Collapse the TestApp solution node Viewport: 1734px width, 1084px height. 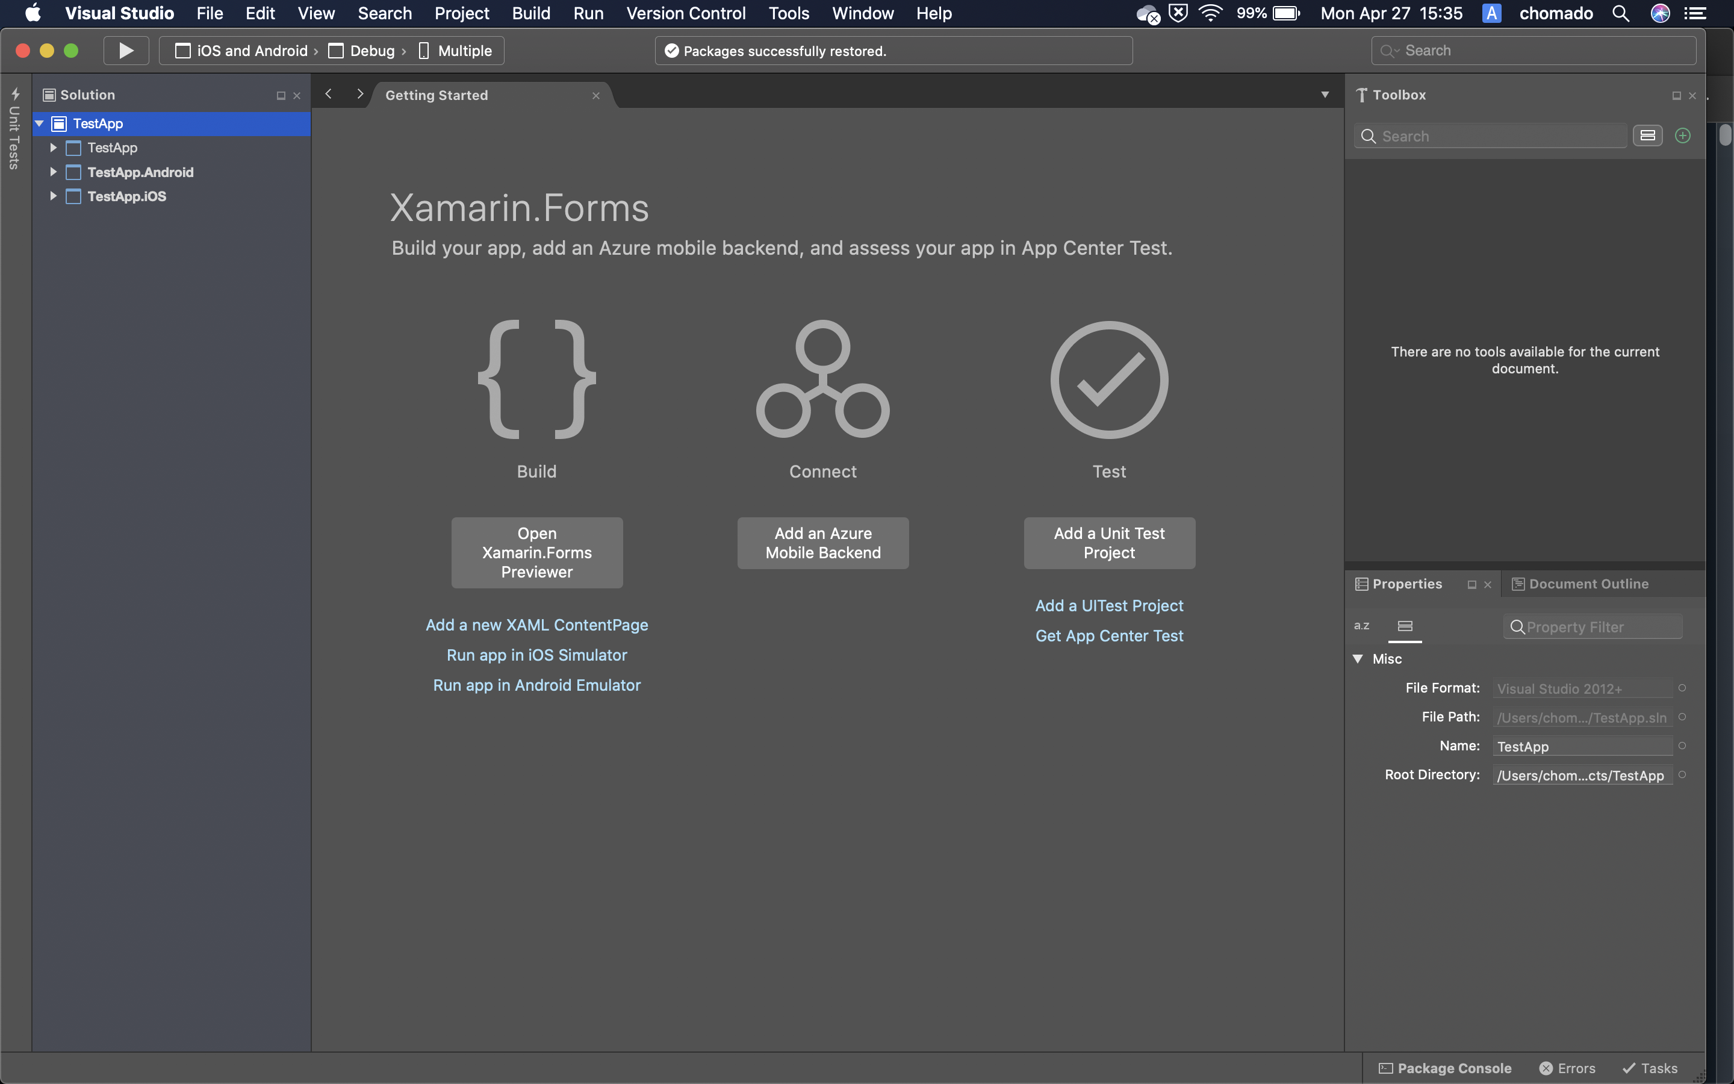click(40, 123)
